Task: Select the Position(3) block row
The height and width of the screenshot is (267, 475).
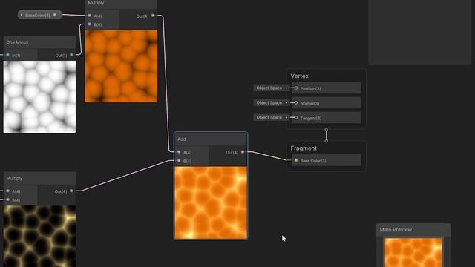Action: pos(326,88)
